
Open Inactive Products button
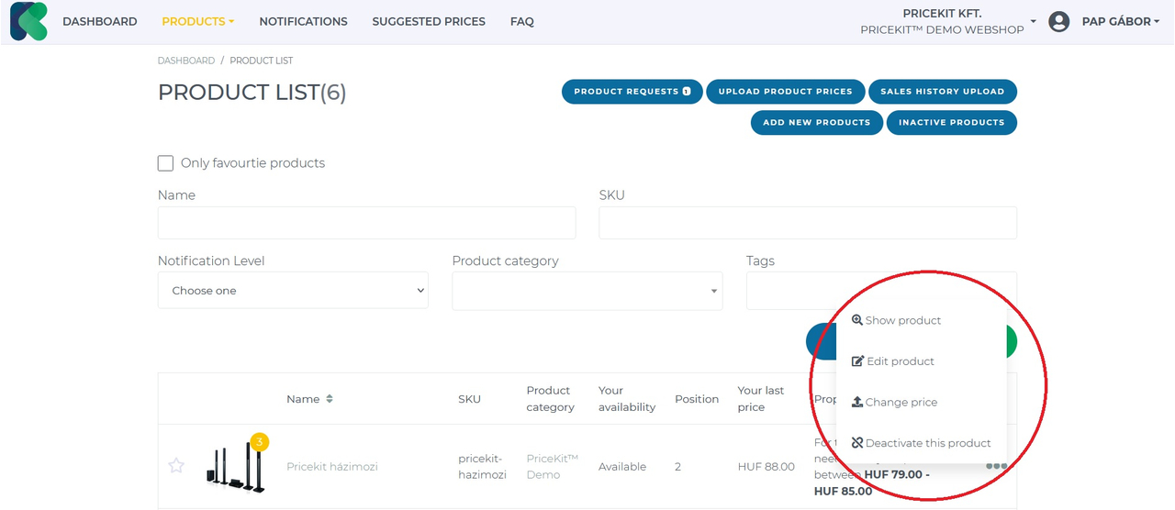(952, 122)
